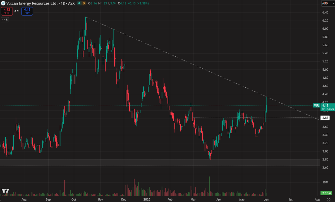The height and width of the screenshot is (202, 335).
Task: Click the Jun label on time axis
Action: [266, 200]
